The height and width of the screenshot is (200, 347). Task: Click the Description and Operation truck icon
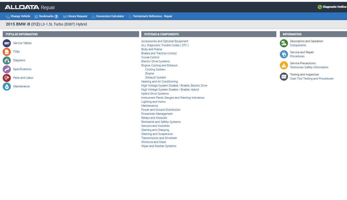click(x=283, y=43)
